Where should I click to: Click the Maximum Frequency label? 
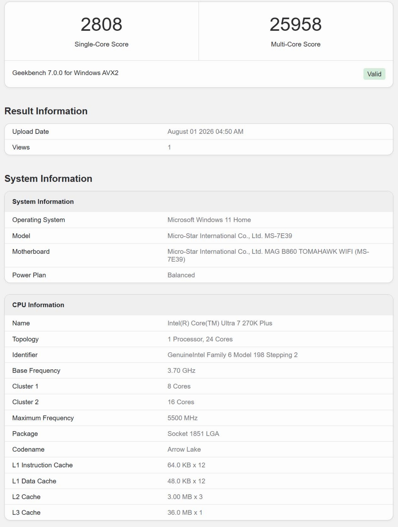[43, 418]
